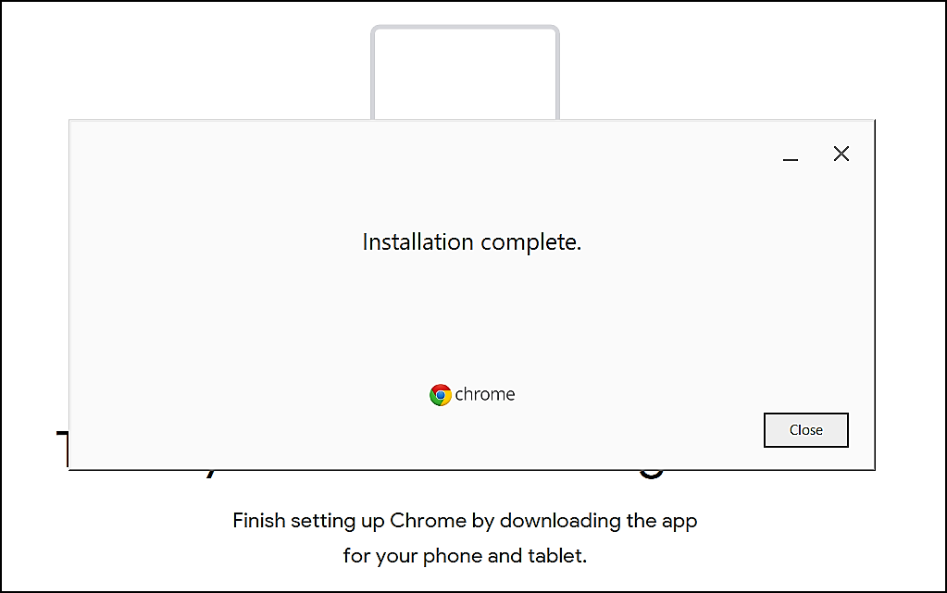Image resolution: width=947 pixels, height=593 pixels.
Task: Click Finish setting up Chrome text
Action: (x=464, y=521)
